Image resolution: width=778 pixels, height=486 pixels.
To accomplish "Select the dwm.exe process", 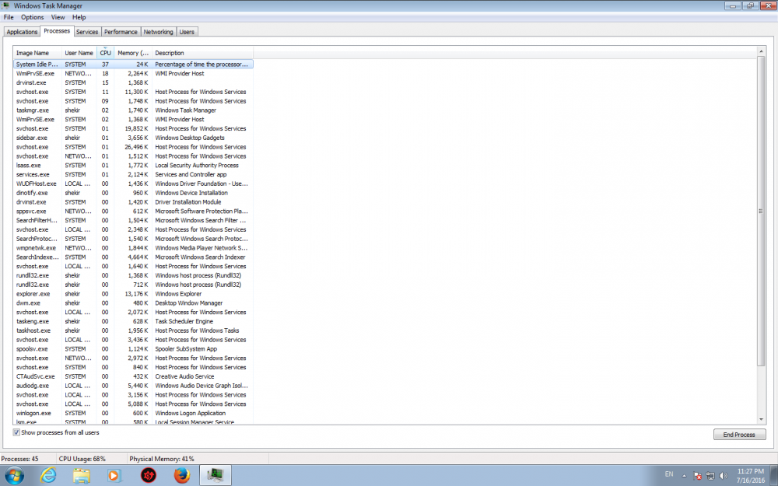I will (x=133, y=303).
